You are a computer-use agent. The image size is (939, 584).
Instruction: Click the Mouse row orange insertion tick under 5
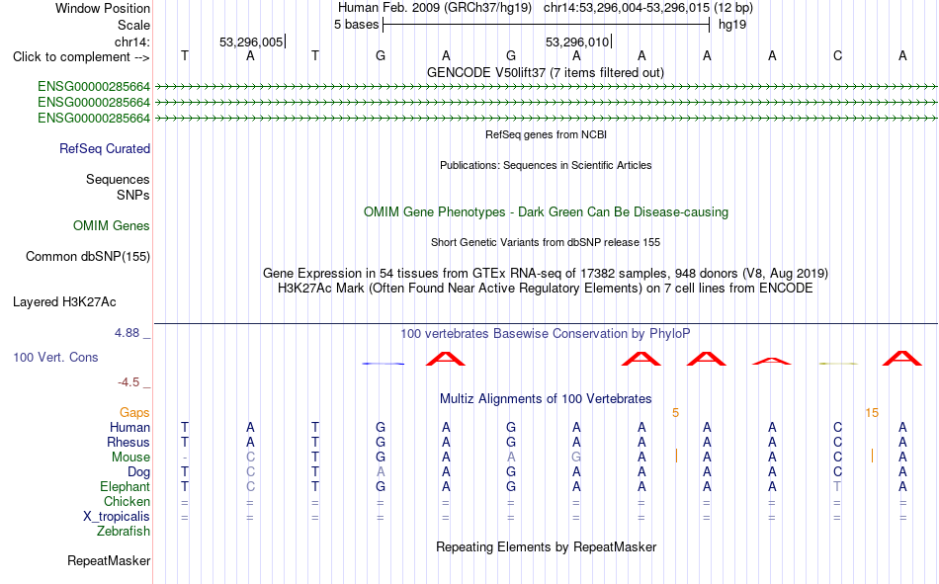point(676,456)
